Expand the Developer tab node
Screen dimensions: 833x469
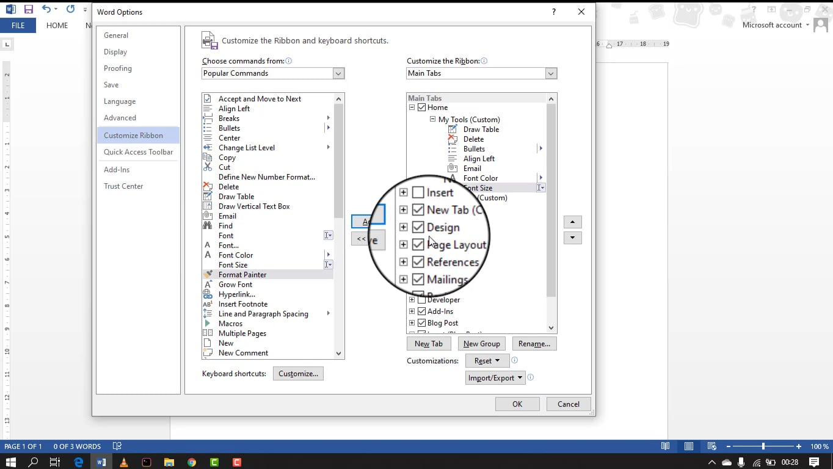pos(412,300)
